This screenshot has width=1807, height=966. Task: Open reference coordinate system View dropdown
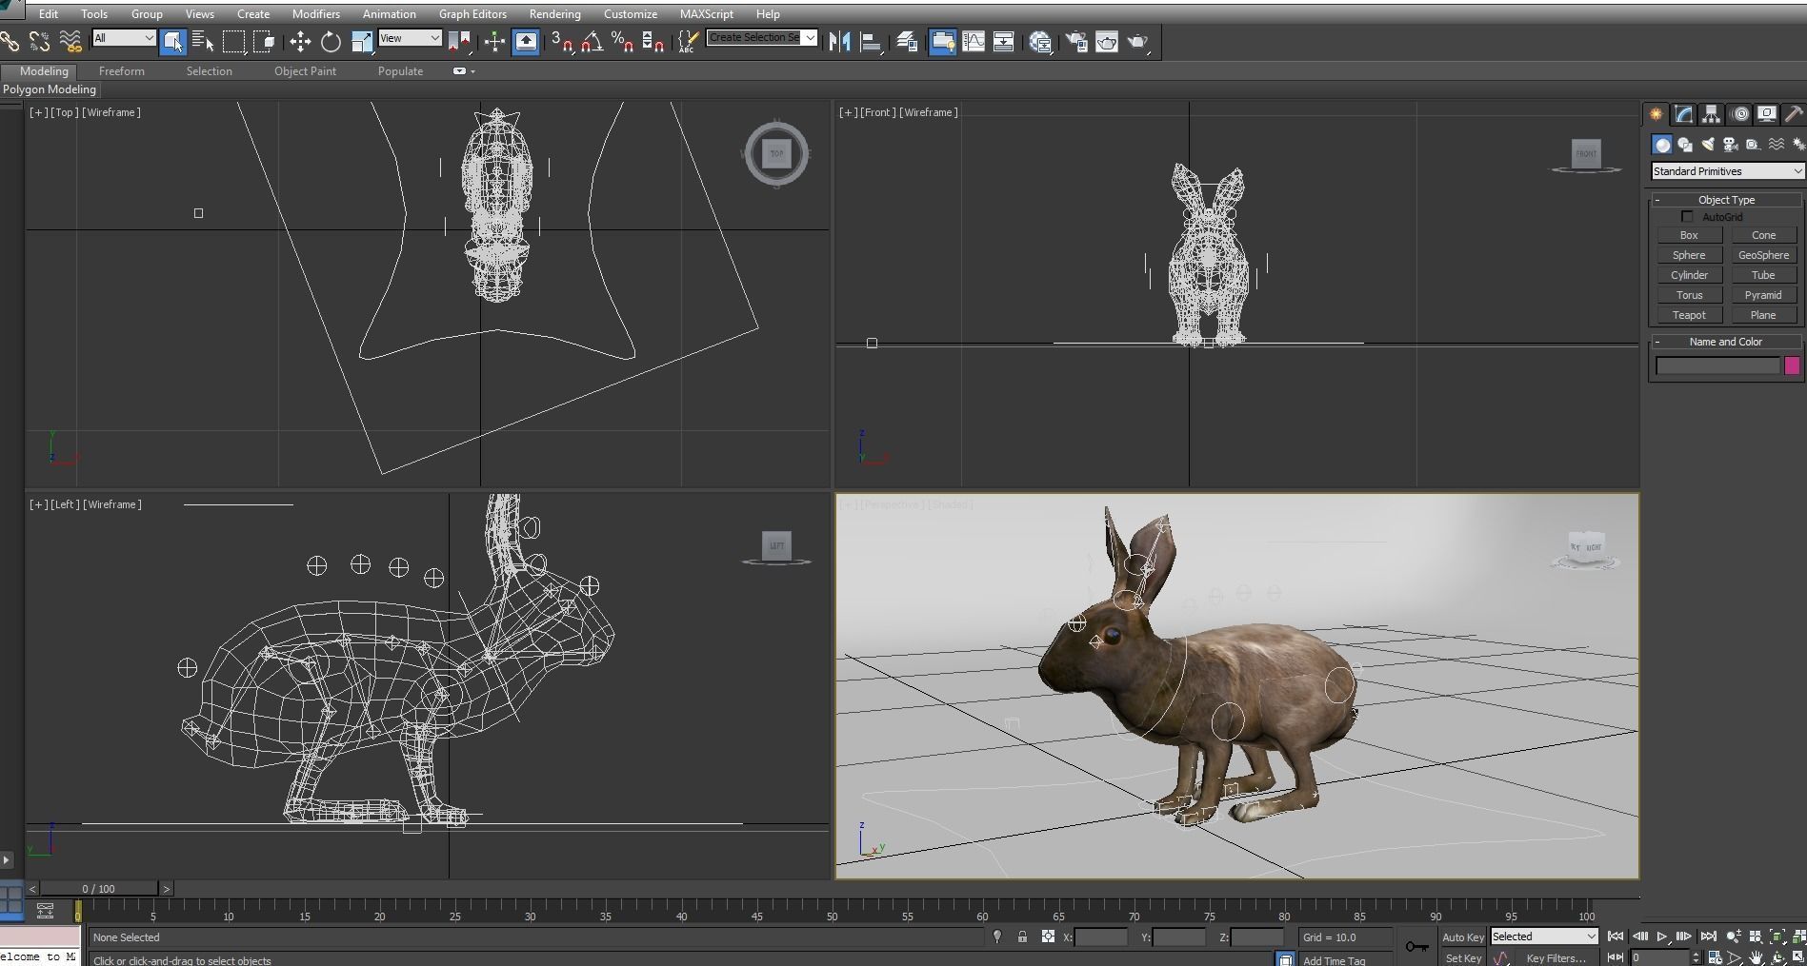(410, 38)
